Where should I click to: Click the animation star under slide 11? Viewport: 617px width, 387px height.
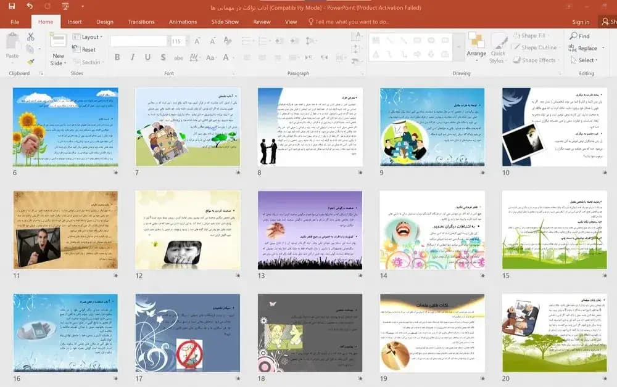(116, 275)
